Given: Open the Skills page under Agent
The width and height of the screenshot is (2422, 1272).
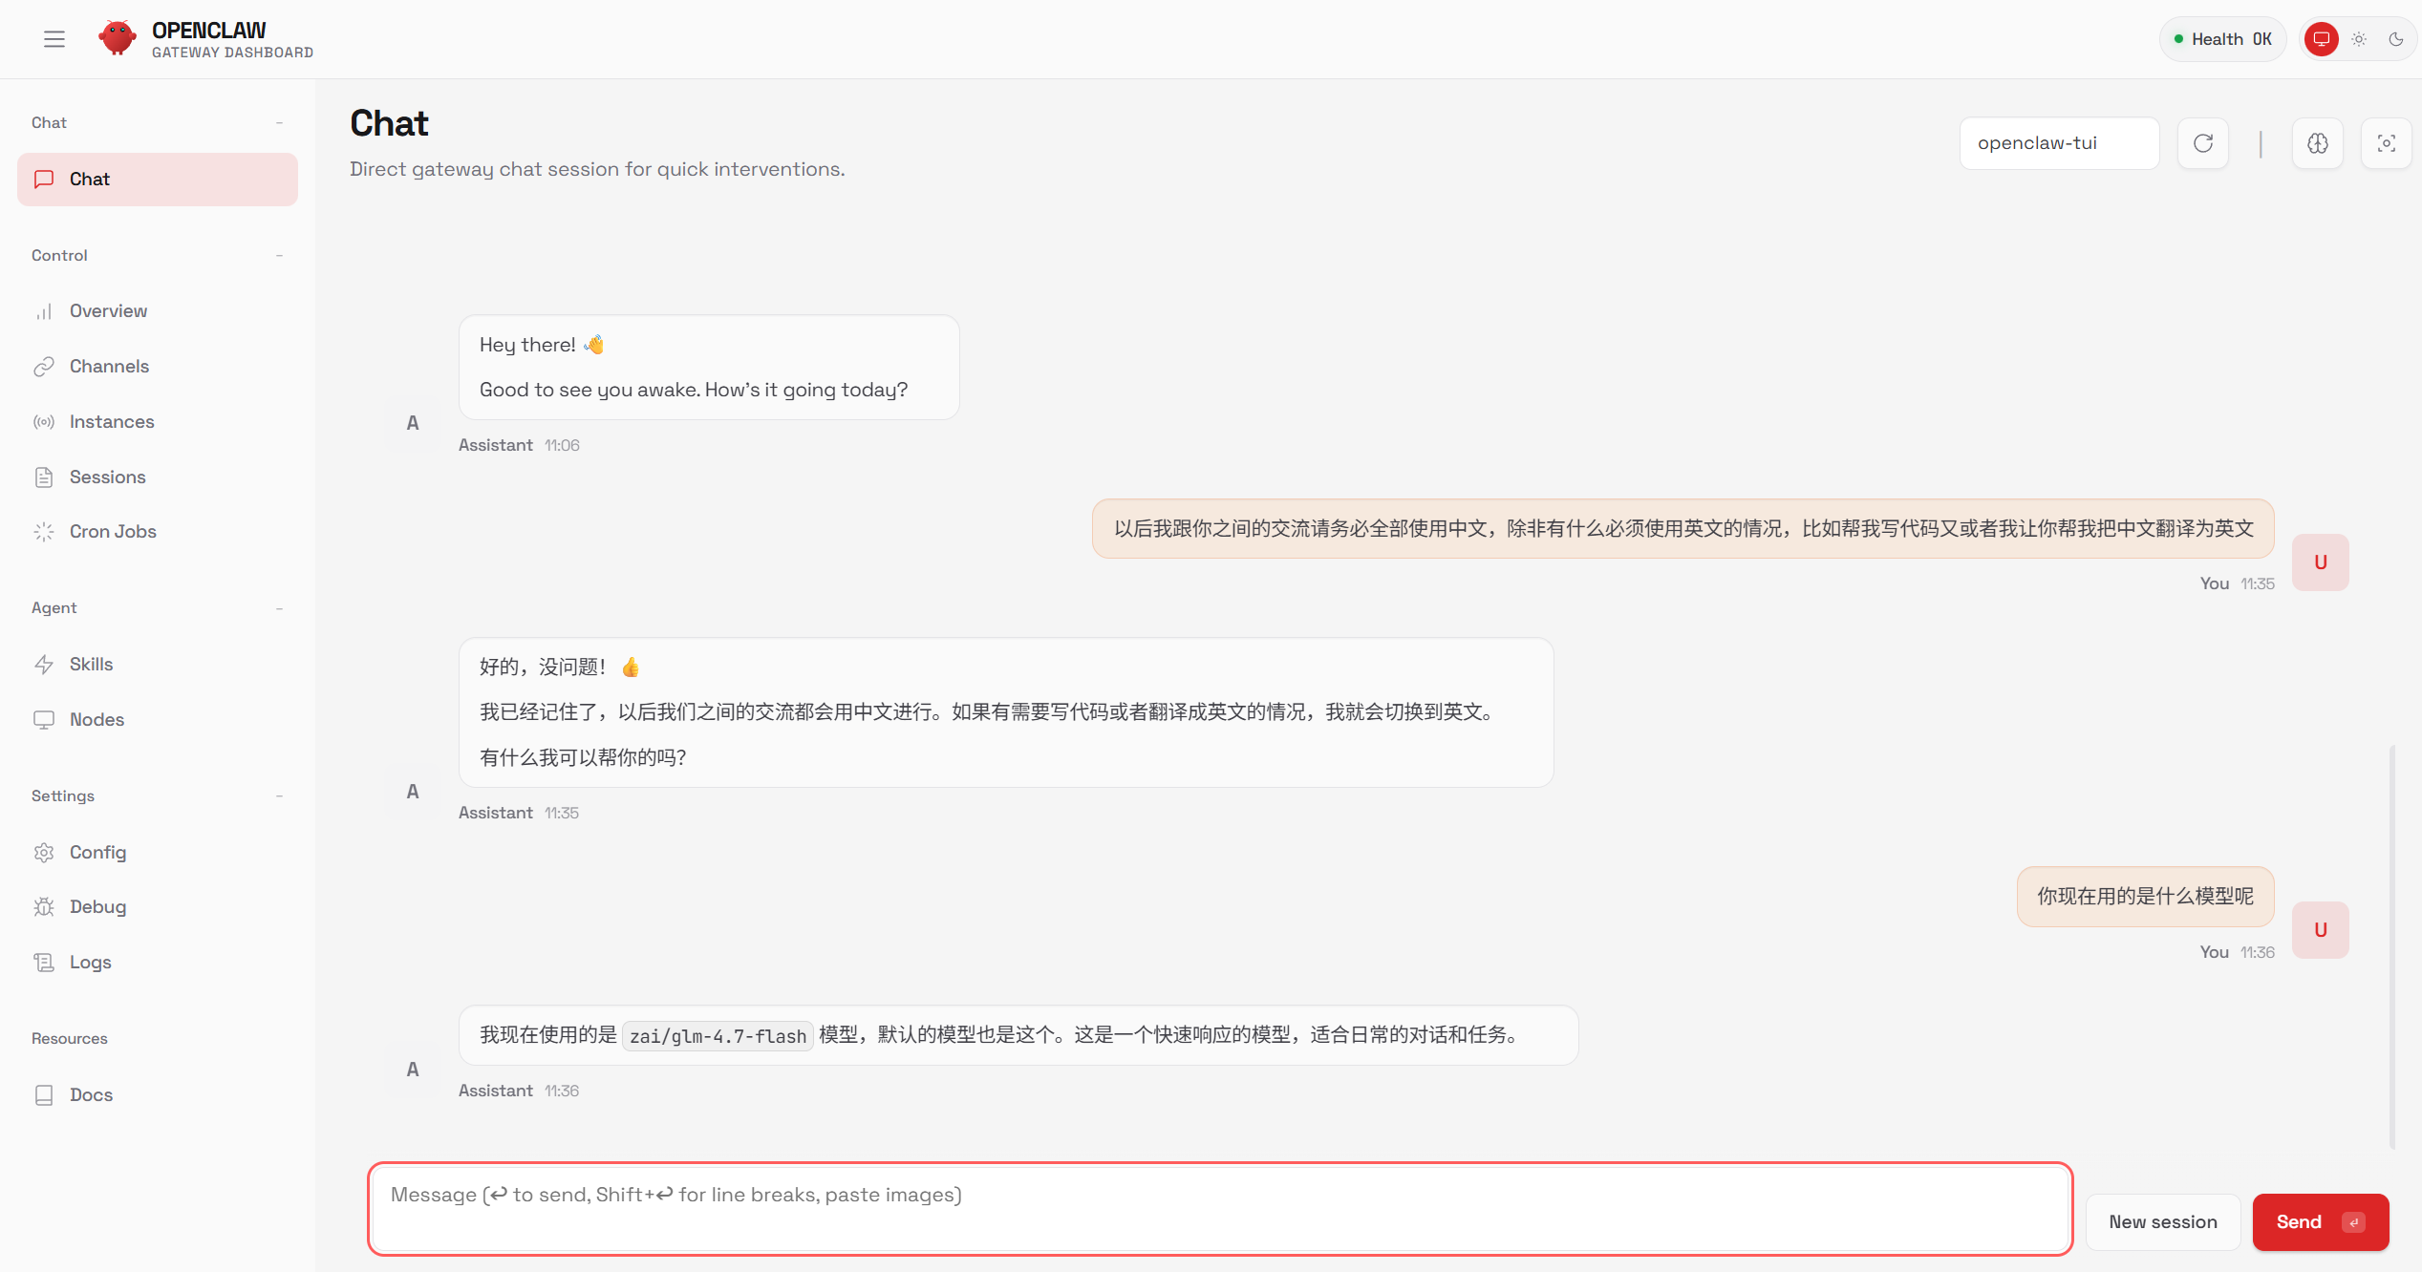Looking at the screenshot, I should click(91, 663).
